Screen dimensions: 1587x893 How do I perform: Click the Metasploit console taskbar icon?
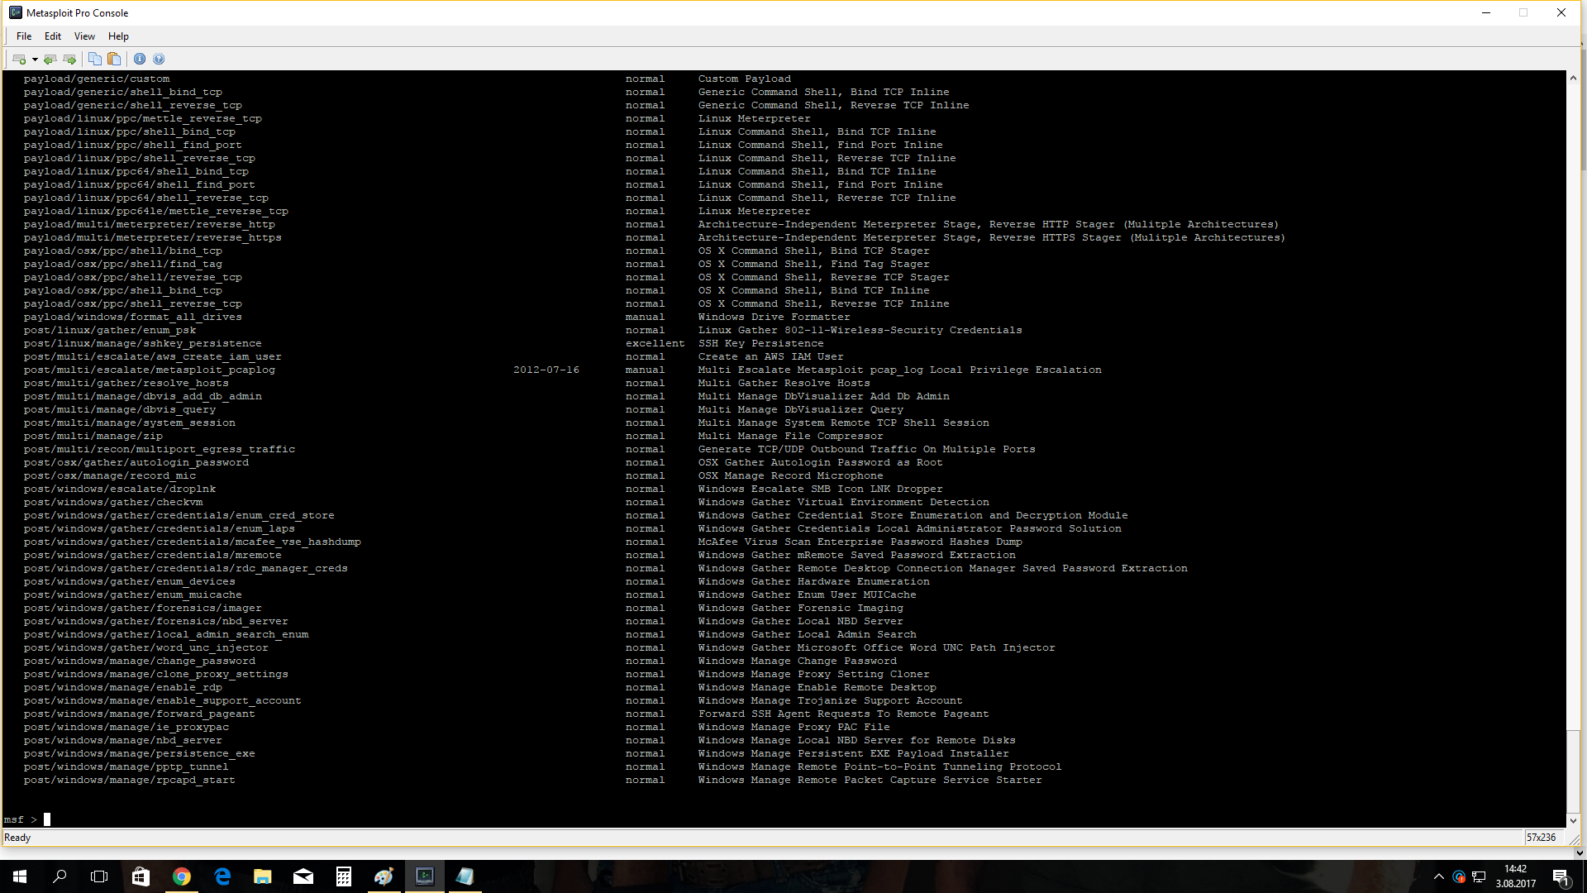click(x=425, y=876)
